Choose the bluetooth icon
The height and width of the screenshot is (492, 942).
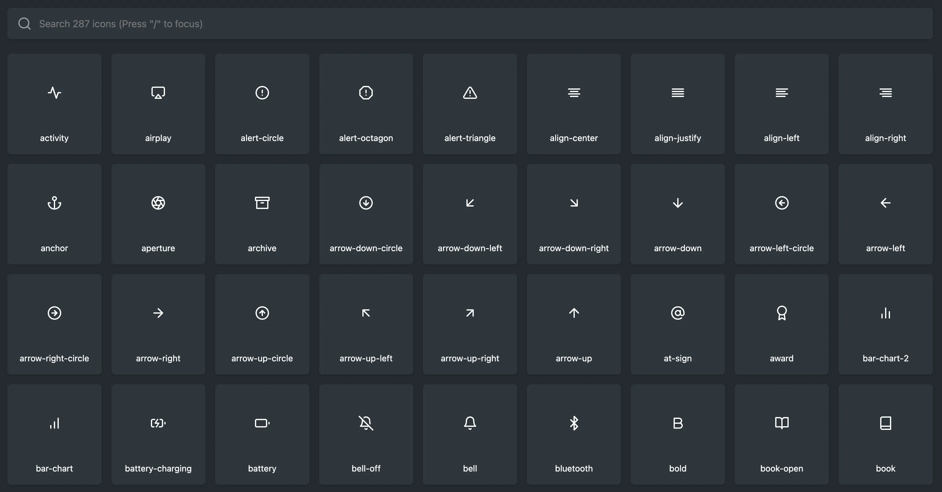574,423
